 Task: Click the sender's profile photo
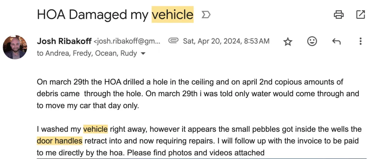click(15, 47)
